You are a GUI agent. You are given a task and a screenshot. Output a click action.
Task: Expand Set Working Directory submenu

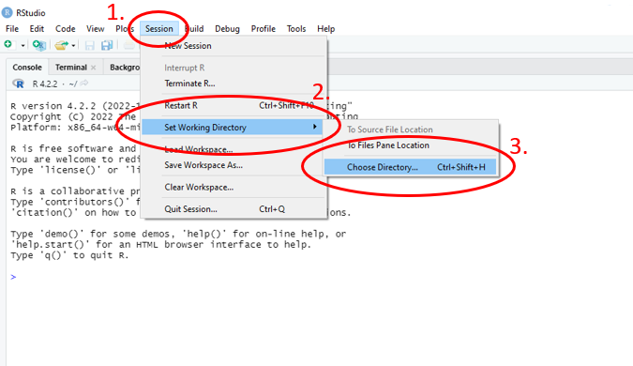[x=233, y=128]
